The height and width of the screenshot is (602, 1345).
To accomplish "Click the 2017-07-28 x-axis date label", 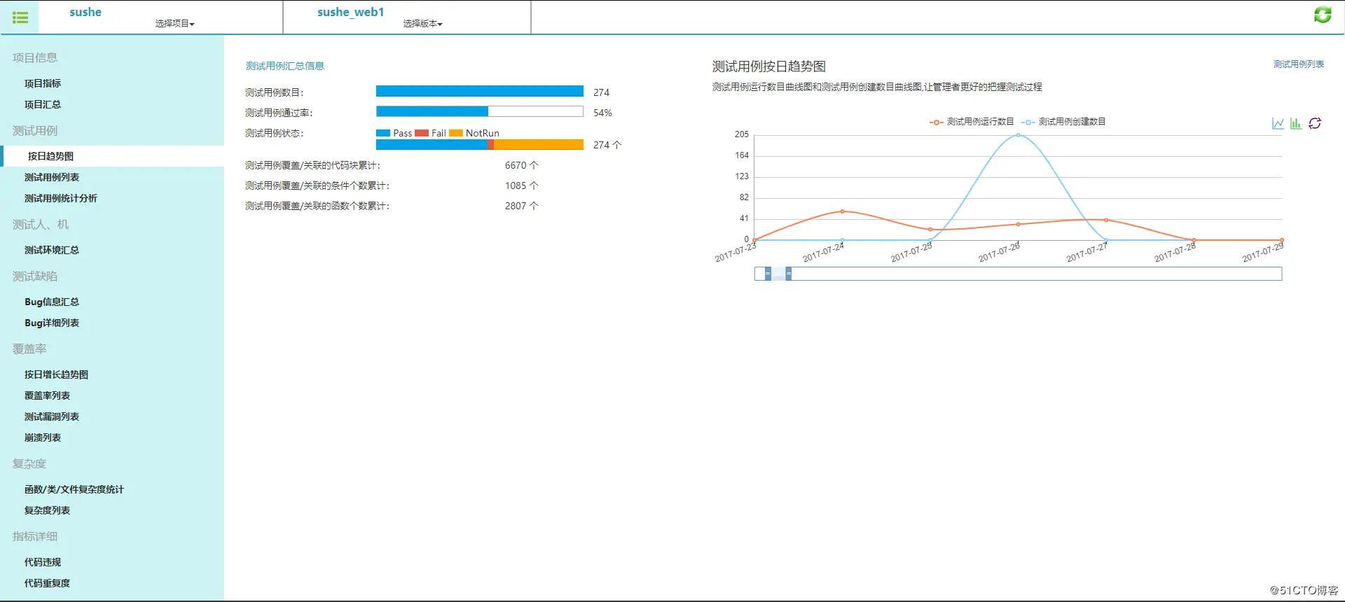I will [x=1175, y=253].
